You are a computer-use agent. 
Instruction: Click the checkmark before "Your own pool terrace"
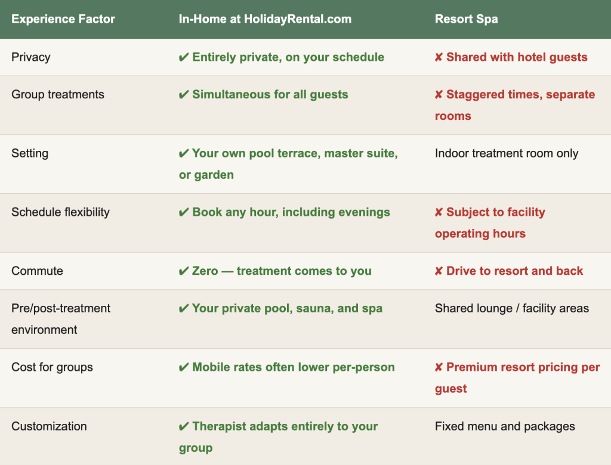(184, 153)
